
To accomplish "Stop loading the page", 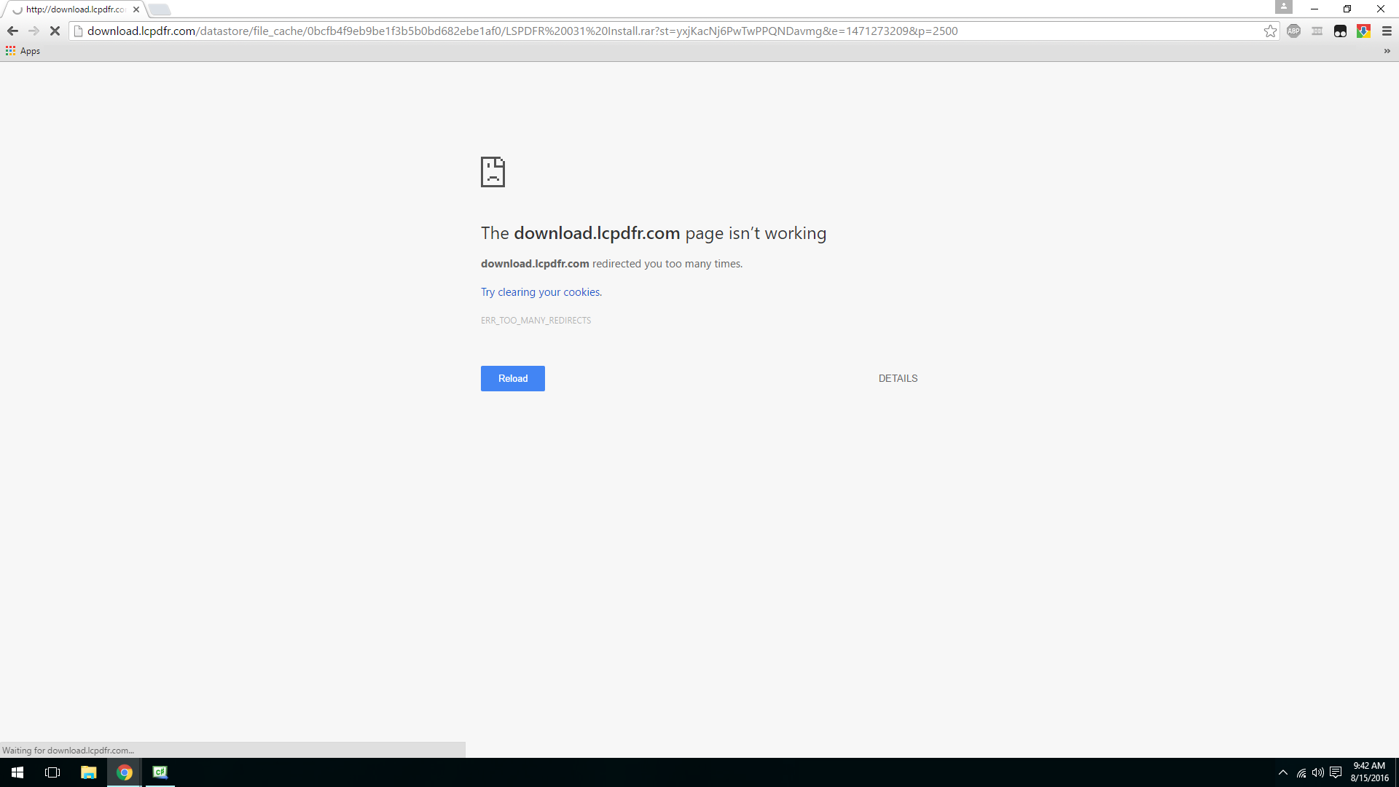I will [55, 31].
